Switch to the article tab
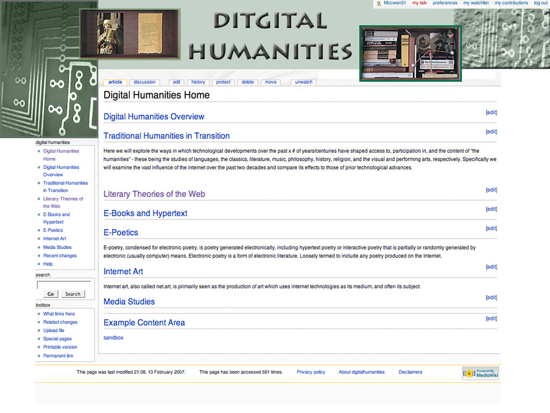The width and height of the screenshot is (550, 413). click(x=115, y=82)
